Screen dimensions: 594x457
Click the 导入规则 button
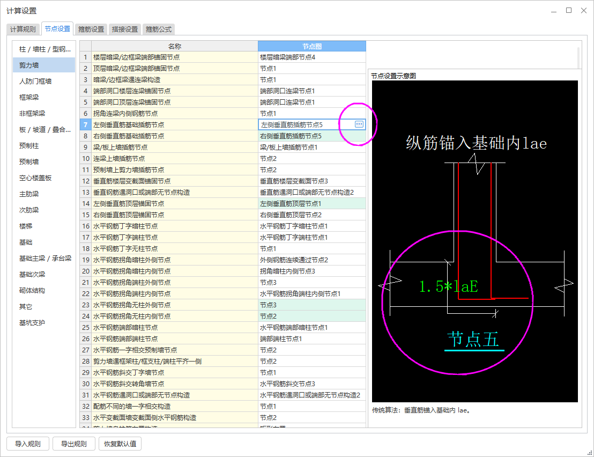point(28,444)
